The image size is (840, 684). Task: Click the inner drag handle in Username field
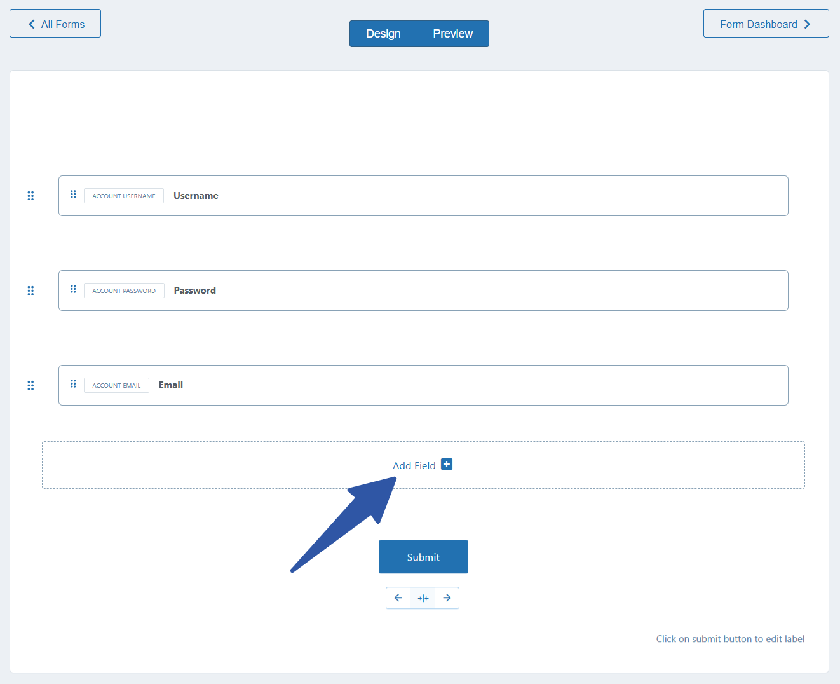tap(73, 195)
